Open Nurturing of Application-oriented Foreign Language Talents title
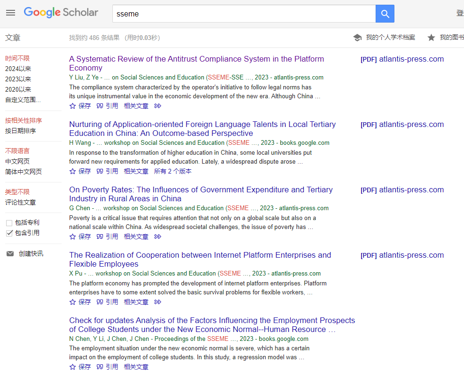The width and height of the screenshot is (464, 371). [203, 129]
